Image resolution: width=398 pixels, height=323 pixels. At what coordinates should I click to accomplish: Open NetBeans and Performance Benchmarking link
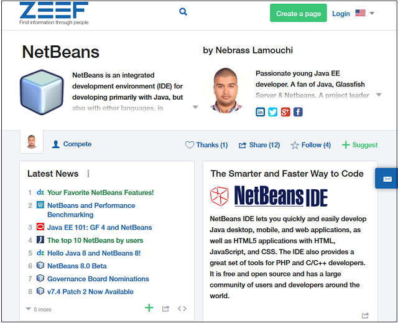point(91,210)
